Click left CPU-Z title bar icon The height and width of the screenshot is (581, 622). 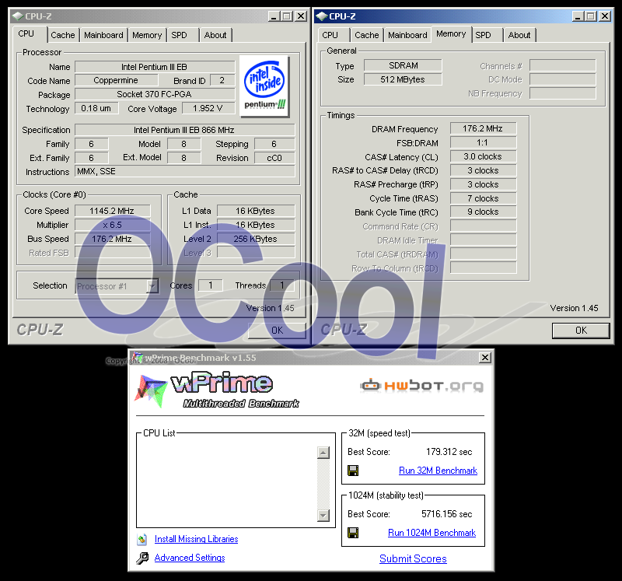pyautogui.click(x=17, y=16)
